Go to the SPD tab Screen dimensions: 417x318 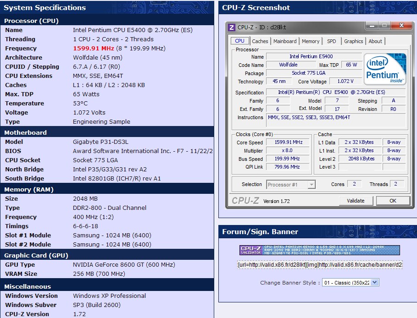click(331, 41)
